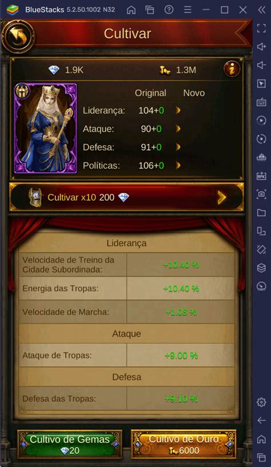The height and width of the screenshot is (467, 271).
Task: Take a screenshot with sidebar camera icon
Action: coord(261,194)
